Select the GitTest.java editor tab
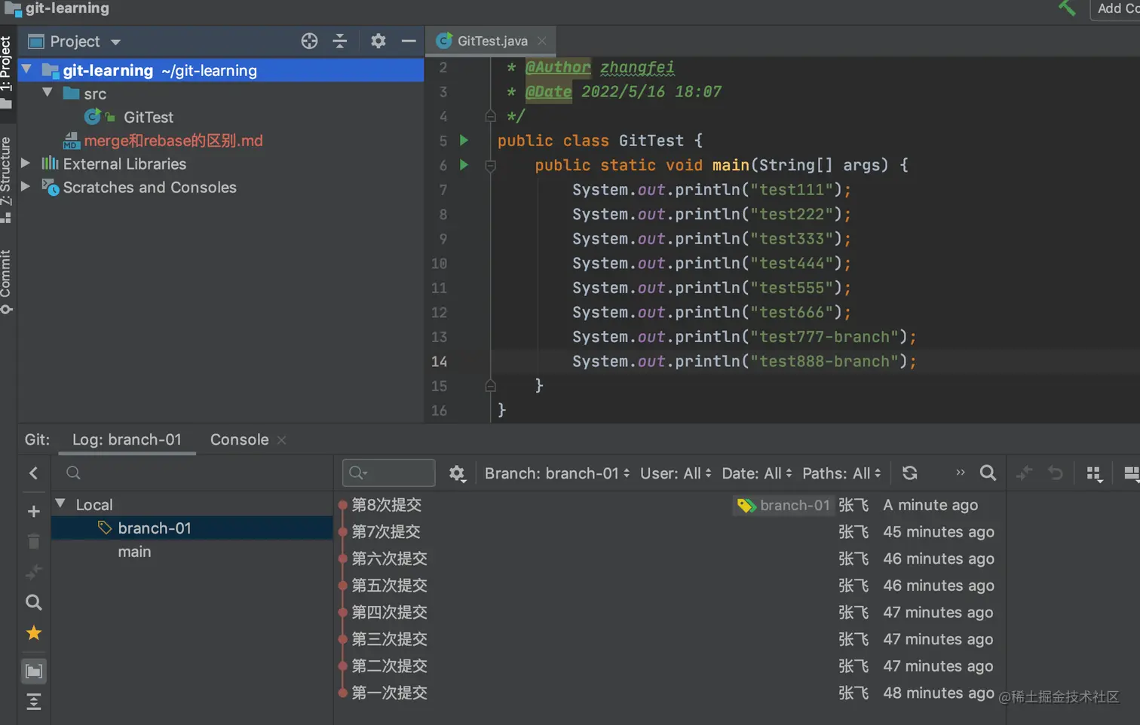The image size is (1140, 725). [x=492, y=41]
